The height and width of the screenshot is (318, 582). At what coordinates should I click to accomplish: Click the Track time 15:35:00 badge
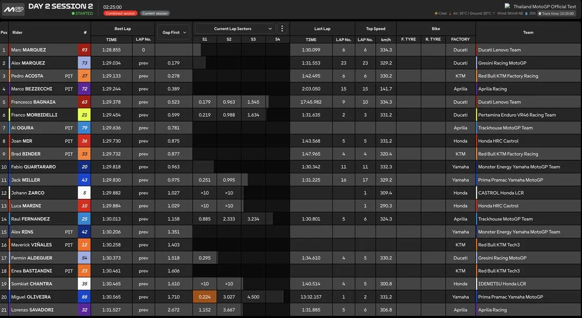[556, 13]
